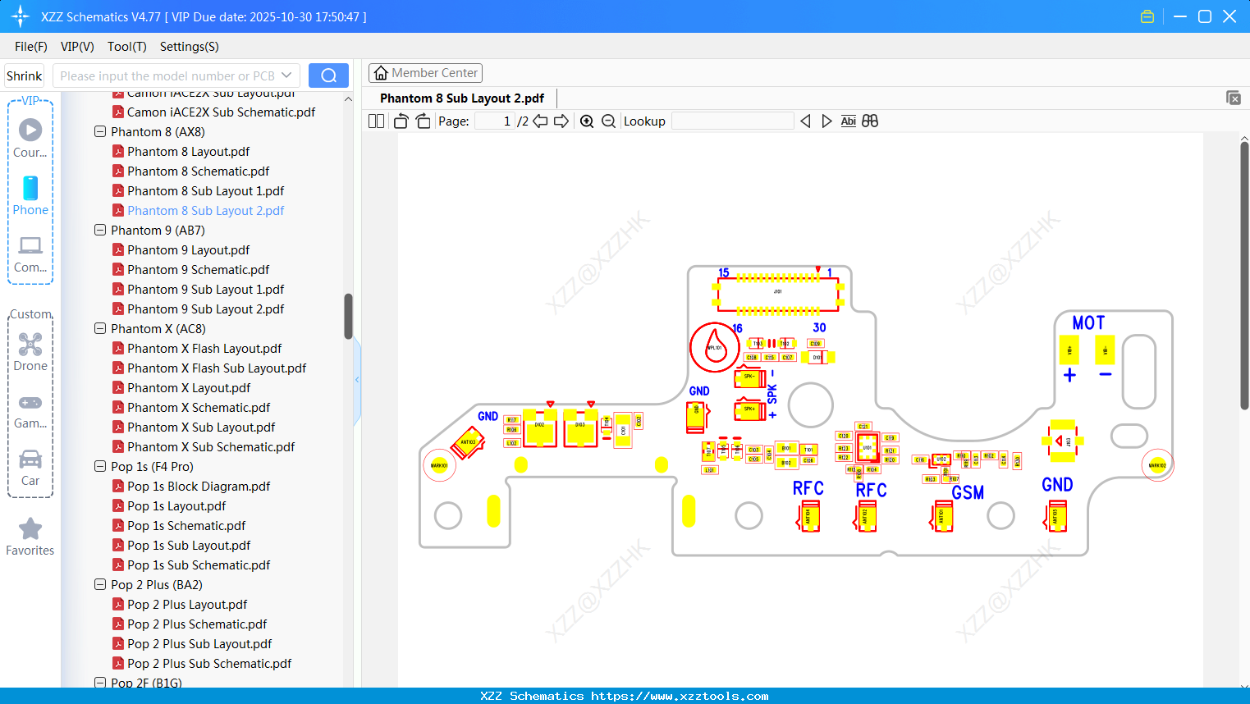Rotate the layout clockwise

click(422, 121)
